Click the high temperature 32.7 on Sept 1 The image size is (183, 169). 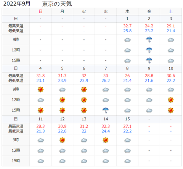tap(127, 26)
